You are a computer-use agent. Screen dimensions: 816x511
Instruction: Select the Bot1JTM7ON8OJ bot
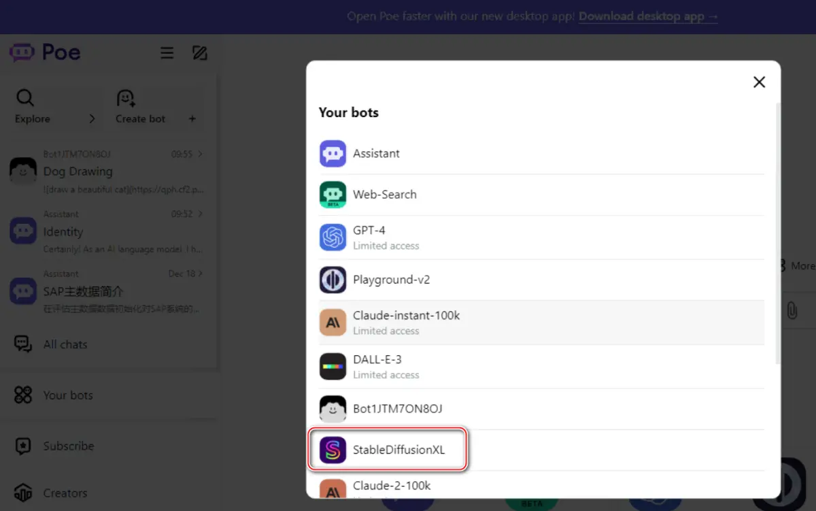(x=541, y=409)
